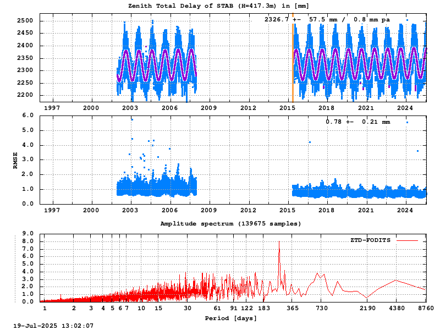Select the "2326.7 +- 57.5 mm / 0.8 mm pa" statistic
The width and height of the screenshot is (440, 330).
(x=327, y=19)
